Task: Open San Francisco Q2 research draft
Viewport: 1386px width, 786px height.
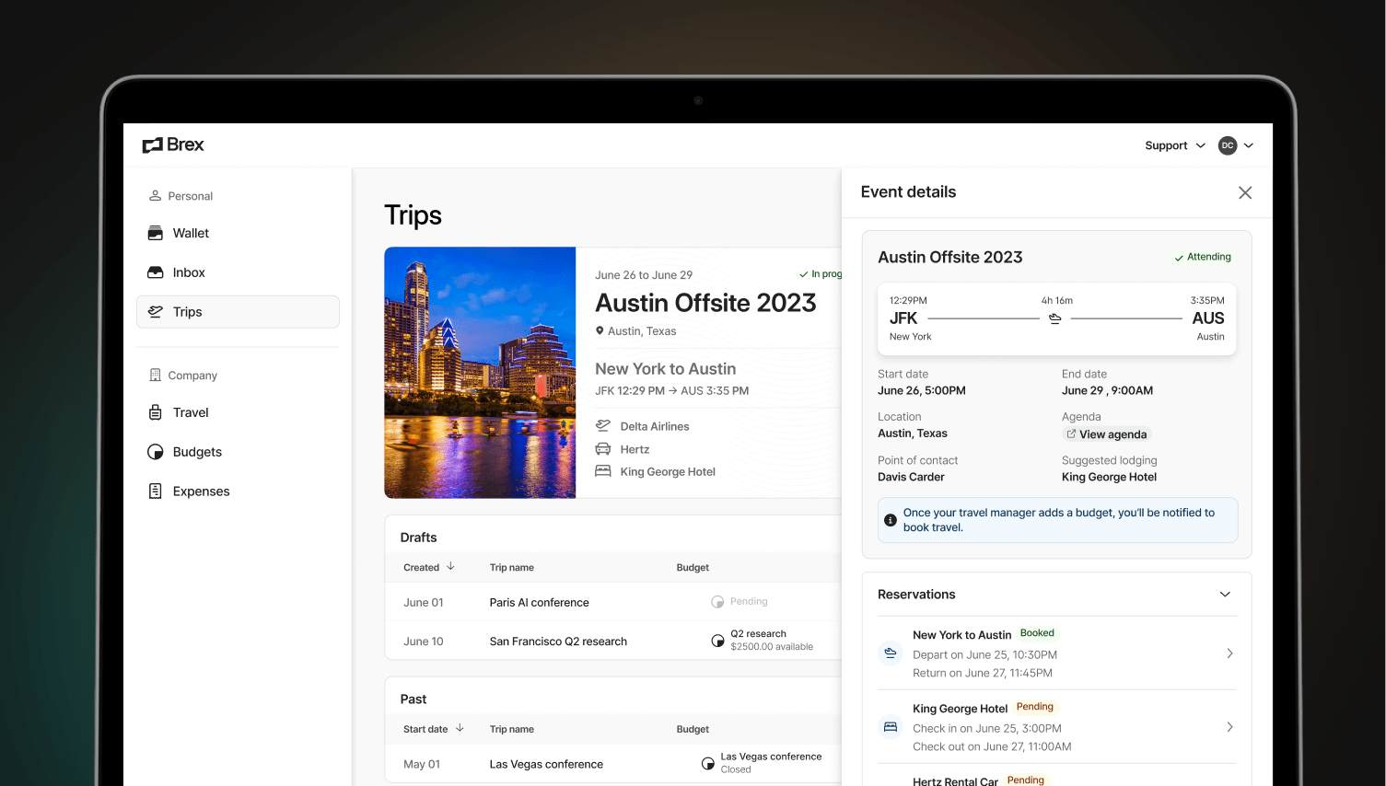Action: [558, 642]
